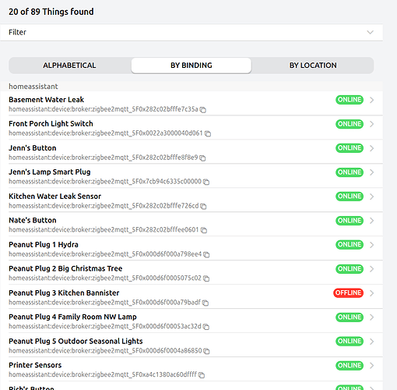Viewport: 397px width, 390px height.
Task: Open Nate's Button chevron arrow
Action: click(x=372, y=221)
